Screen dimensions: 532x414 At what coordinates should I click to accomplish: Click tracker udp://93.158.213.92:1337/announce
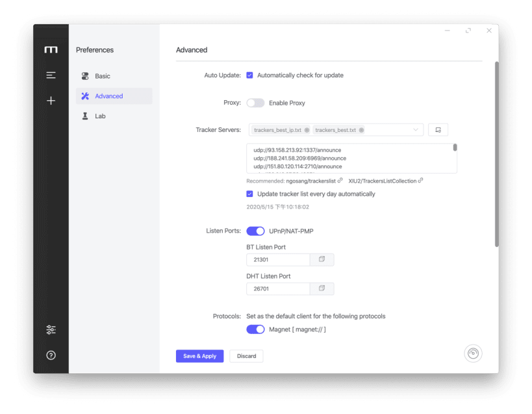point(298,150)
